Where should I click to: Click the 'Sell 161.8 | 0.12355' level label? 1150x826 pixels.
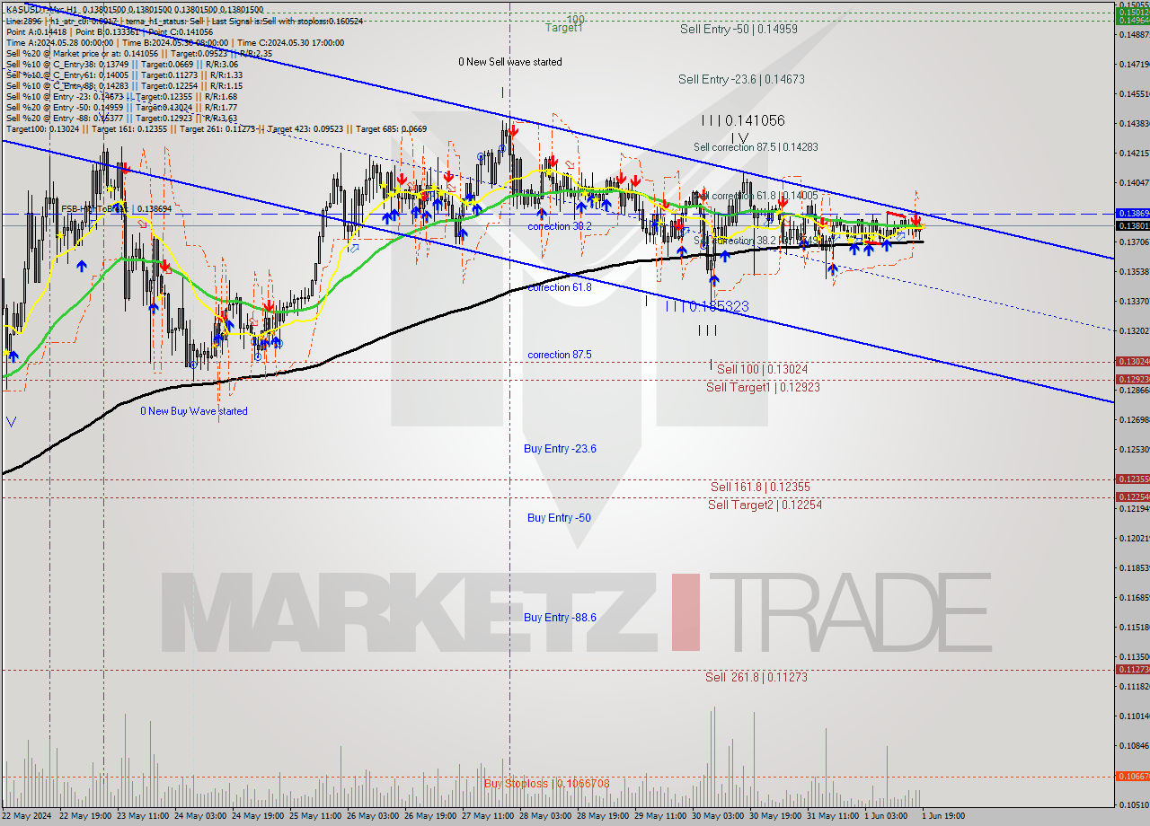pos(760,487)
